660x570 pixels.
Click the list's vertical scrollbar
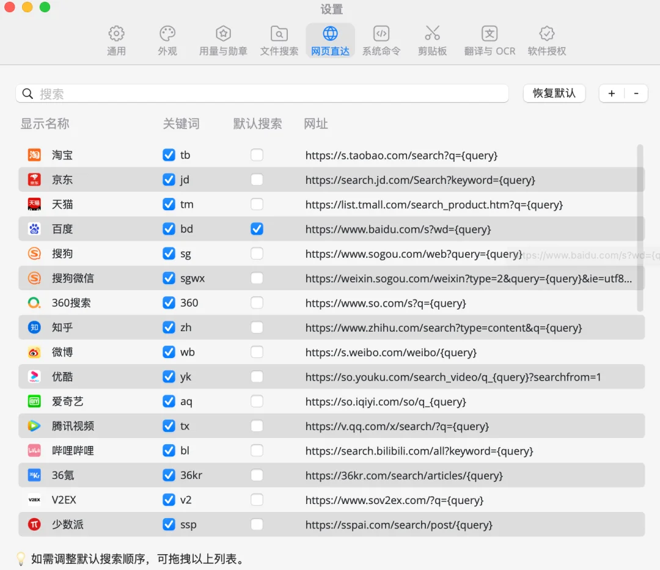[x=640, y=227]
